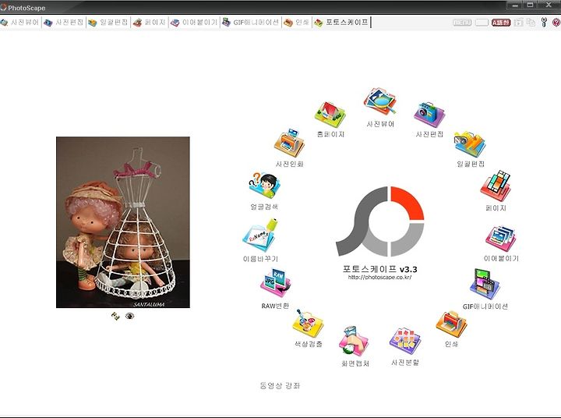Open the 페이지 film-frame icon in the circle

pyautogui.click(x=496, y=186)
